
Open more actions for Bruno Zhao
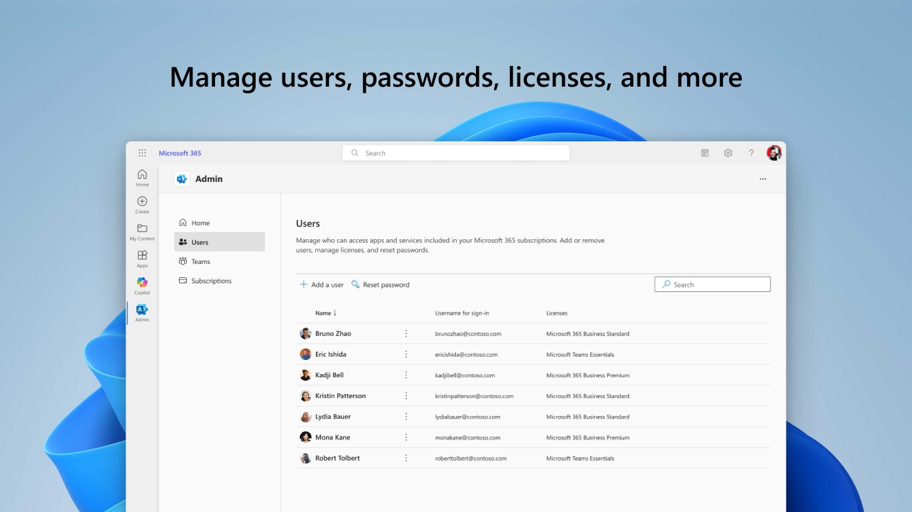click(x=406, y=333)
